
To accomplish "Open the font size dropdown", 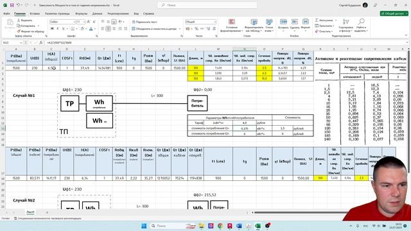I will [84, 22].
